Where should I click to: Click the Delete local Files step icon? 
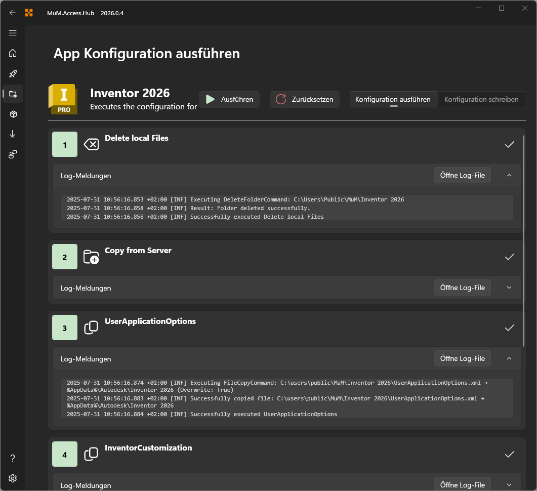(91, 144)
